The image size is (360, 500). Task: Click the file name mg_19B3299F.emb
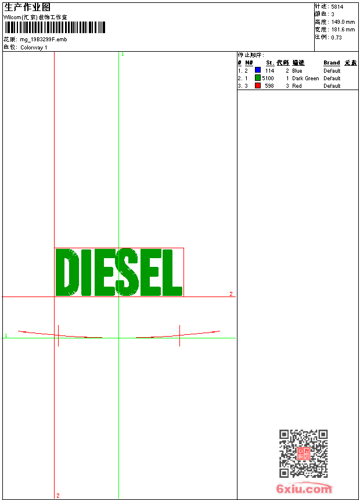click(x=44, y=40)
